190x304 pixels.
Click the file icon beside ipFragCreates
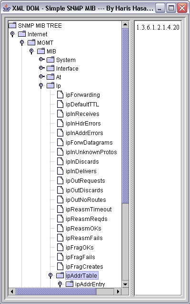pos(60,266)
